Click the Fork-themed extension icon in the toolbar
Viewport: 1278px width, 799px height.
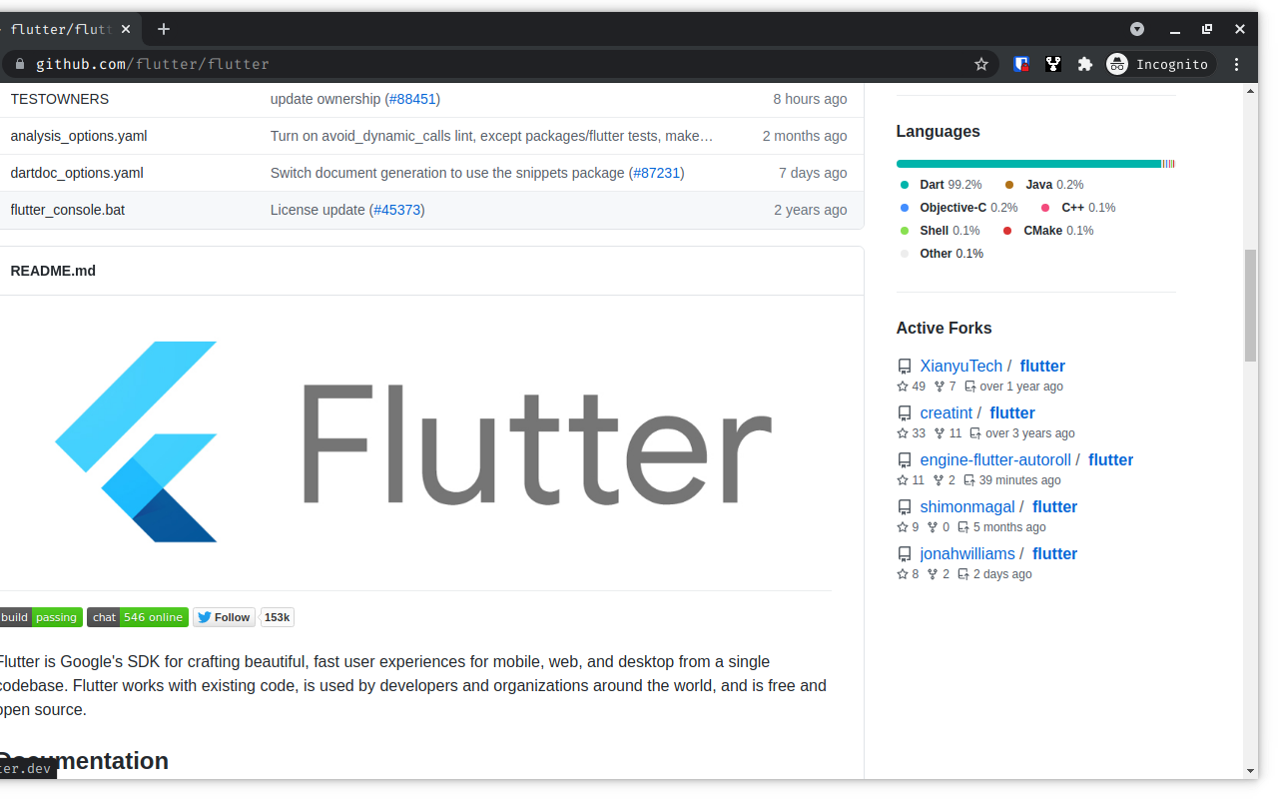(x=1053, y=64)
